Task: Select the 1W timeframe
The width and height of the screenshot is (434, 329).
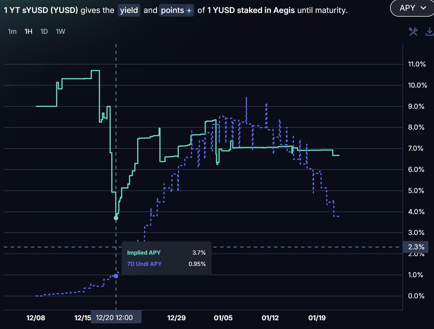Action: (61, 31)
